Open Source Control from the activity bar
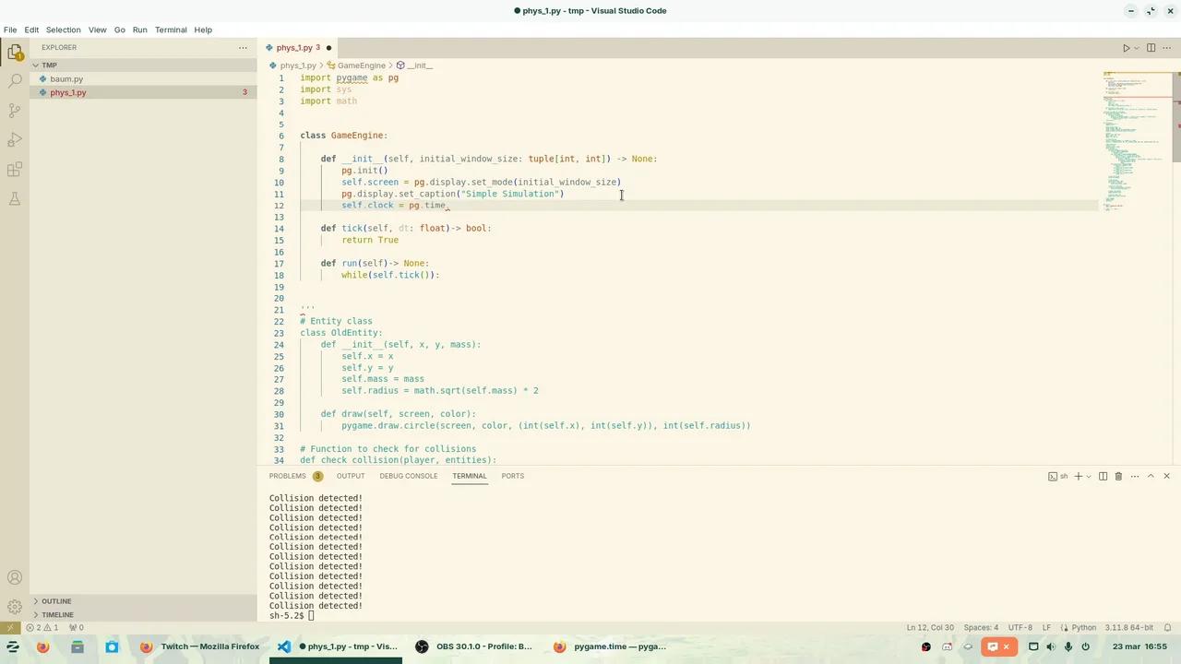Screen dimensions: 1181x664 (x=14, y=110)
